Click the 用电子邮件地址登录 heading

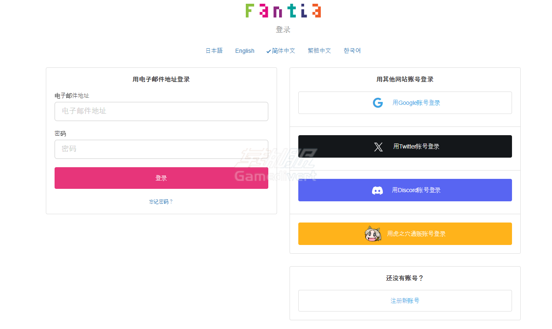(161, 79)
